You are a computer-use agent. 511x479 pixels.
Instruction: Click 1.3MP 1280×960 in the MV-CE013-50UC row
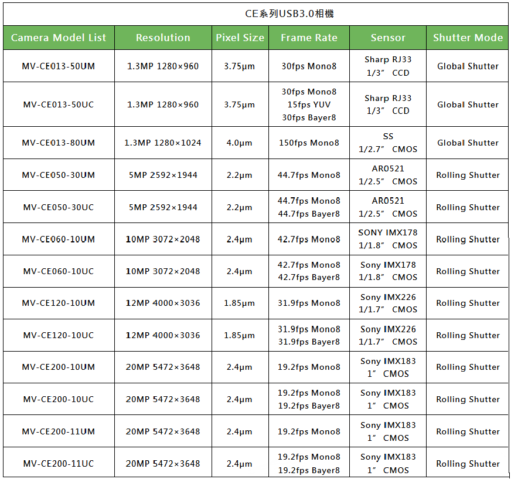pos(163,104)
